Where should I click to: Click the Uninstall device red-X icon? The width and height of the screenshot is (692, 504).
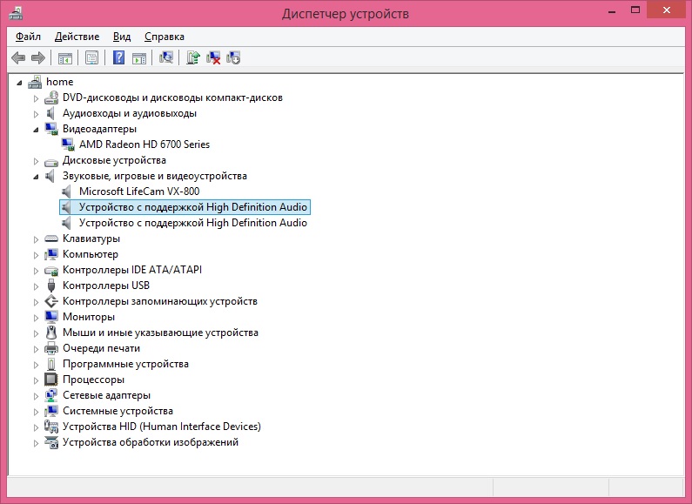213,57
